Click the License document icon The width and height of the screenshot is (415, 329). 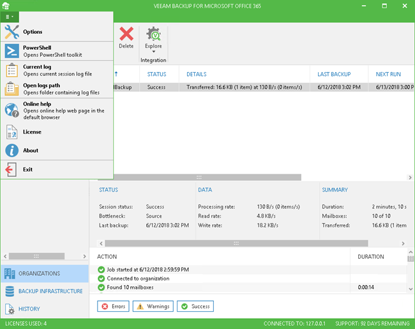point(11,132)
